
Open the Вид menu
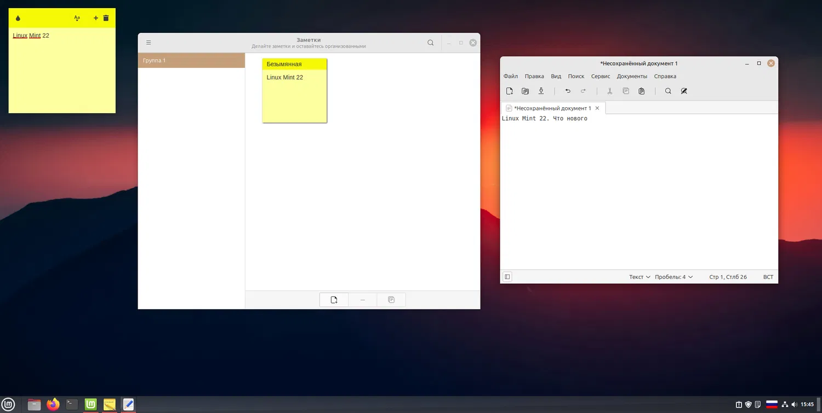(556, 77)
